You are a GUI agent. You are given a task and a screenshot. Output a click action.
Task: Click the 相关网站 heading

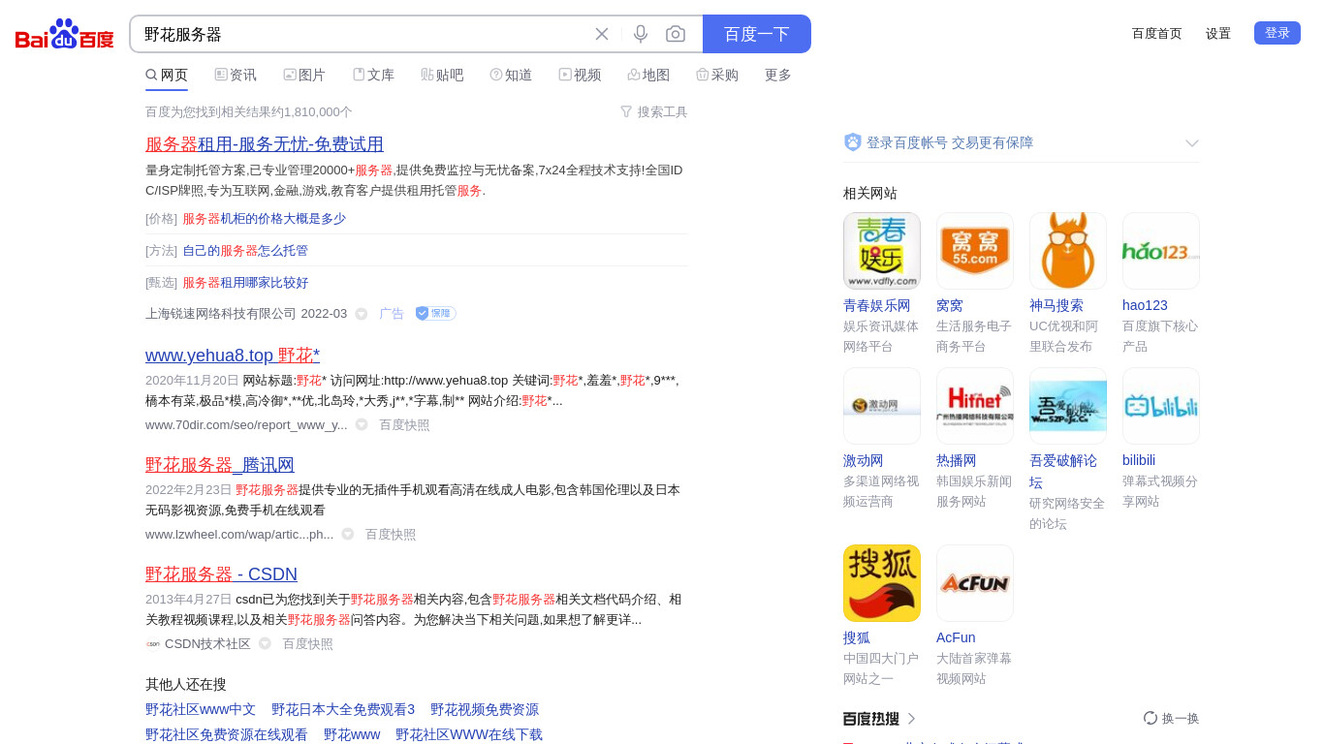point(870,193)
